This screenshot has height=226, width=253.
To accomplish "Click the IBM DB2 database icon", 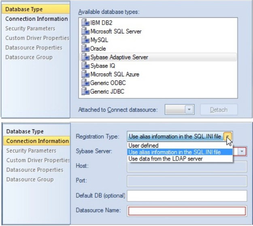I will pyautogui.click(x=85, y=23).
